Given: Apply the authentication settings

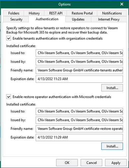Looking at the screenshot, I should [116, 163].
